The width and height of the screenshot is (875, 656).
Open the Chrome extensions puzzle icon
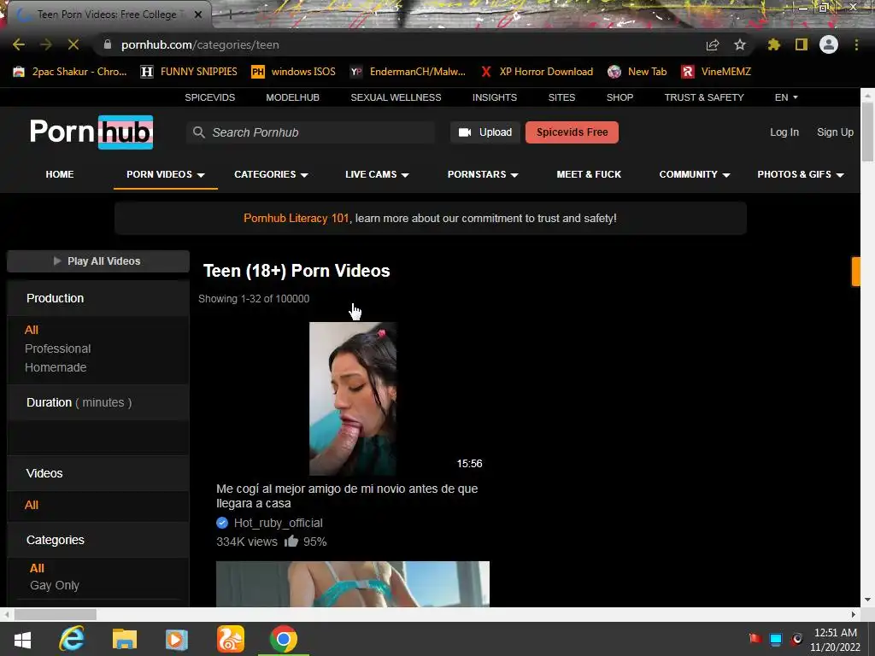click(x=773, y=44)
